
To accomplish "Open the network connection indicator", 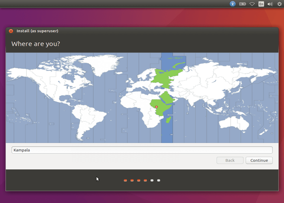I will 252,4.
